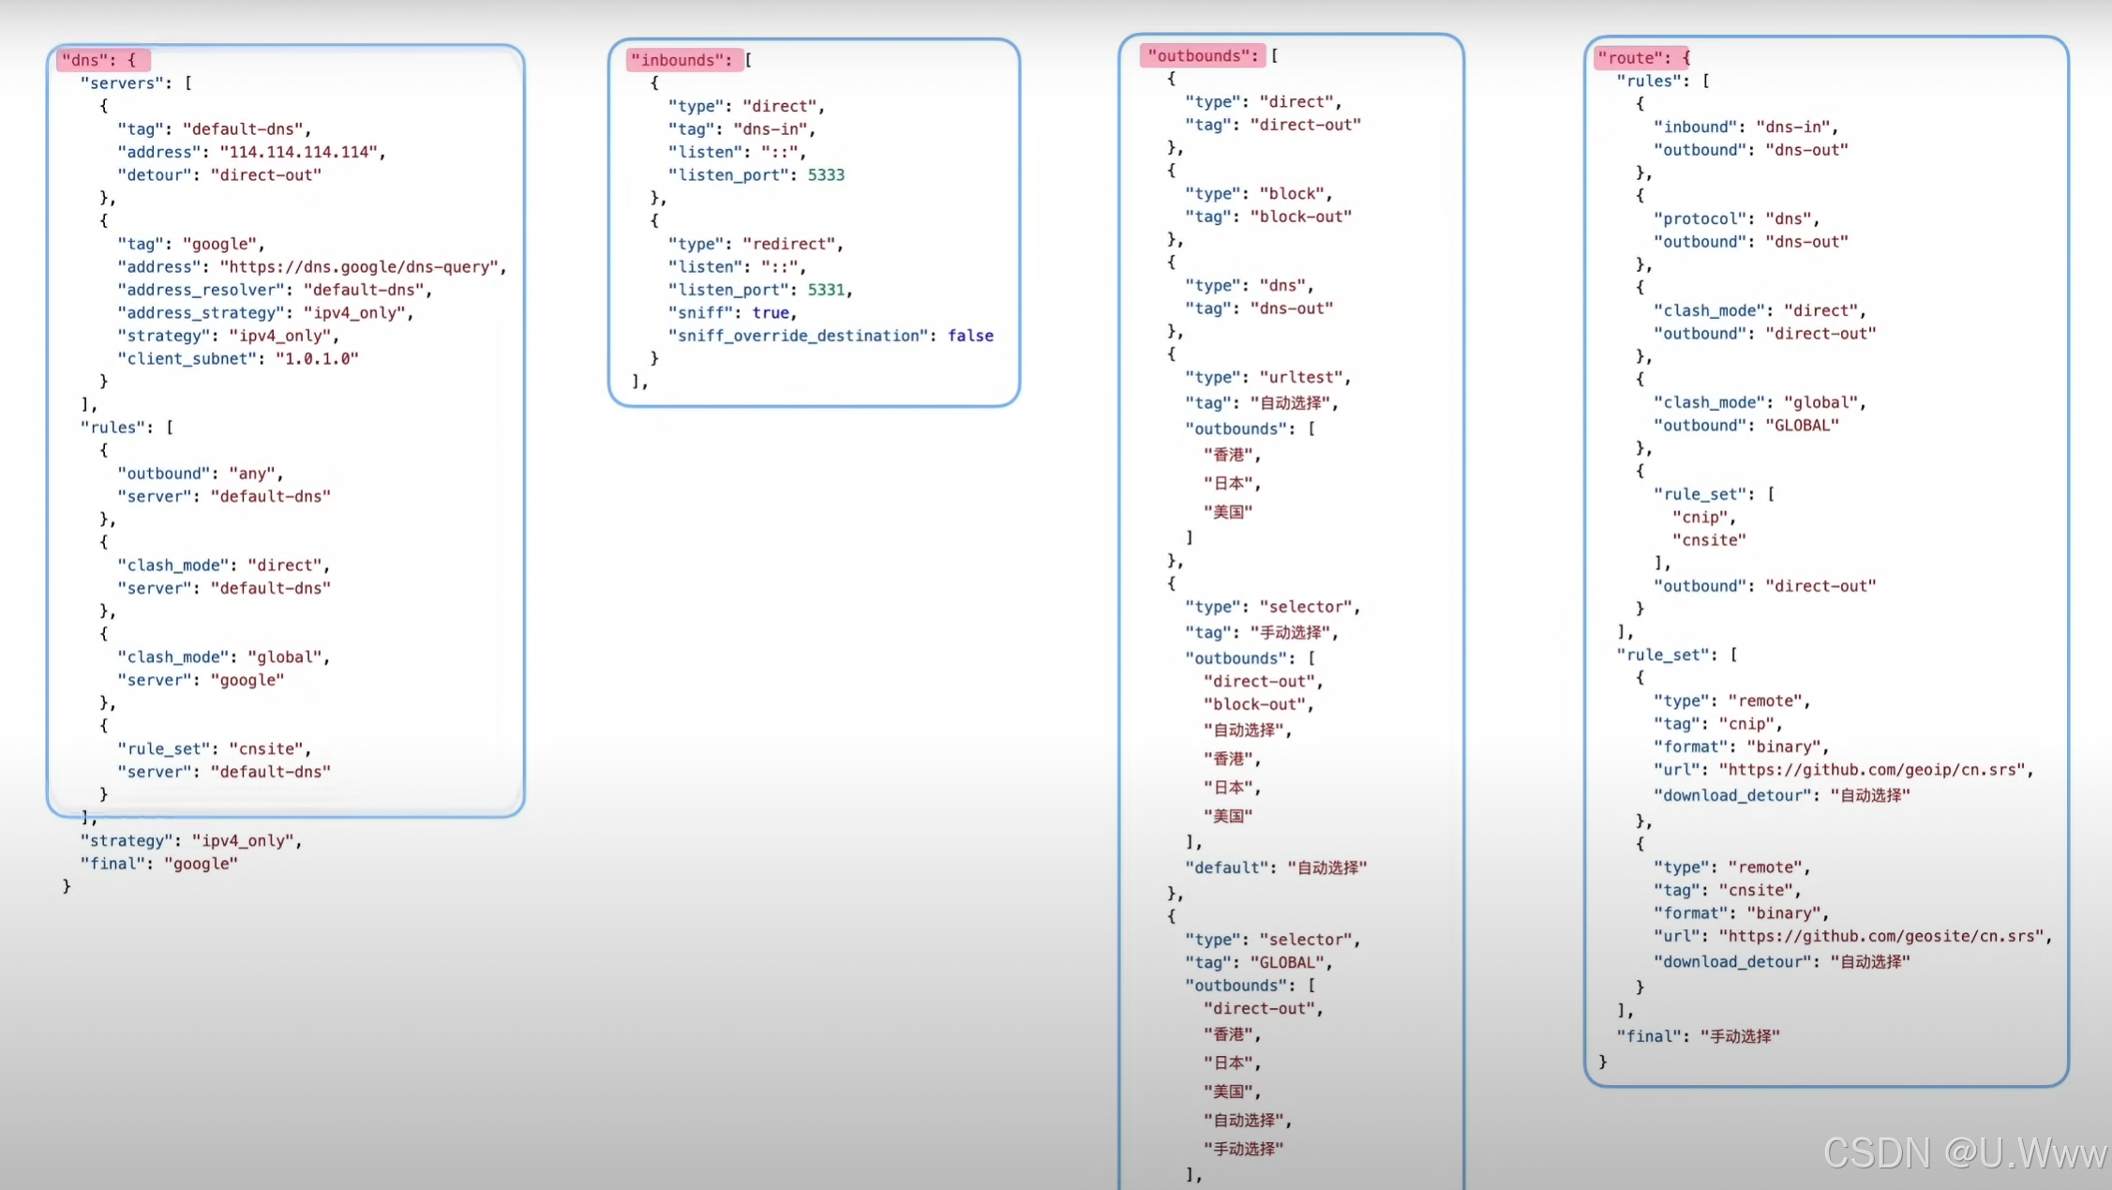Click the dns "final": "google" line
The width and height of the screenshot is (2112, 1190).
pyautogui.click(x=158, y=863)
